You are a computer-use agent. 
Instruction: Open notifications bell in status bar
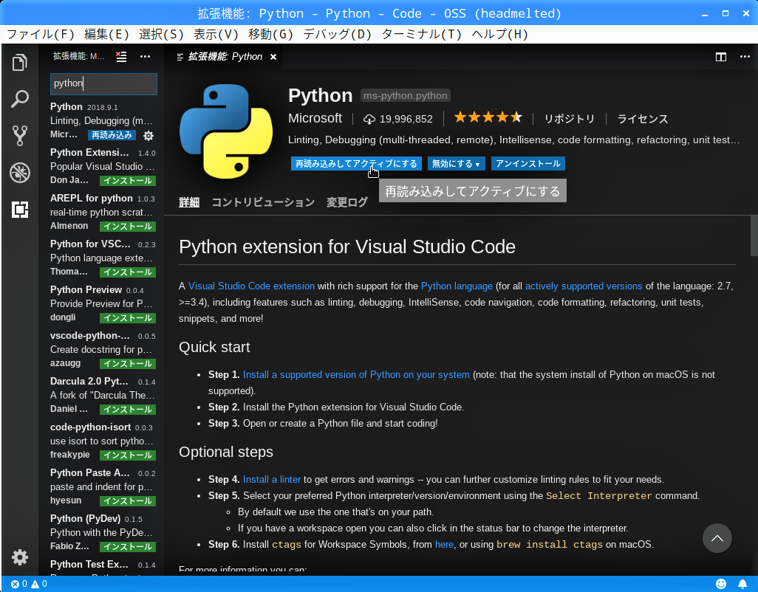(x=742, y=584)
